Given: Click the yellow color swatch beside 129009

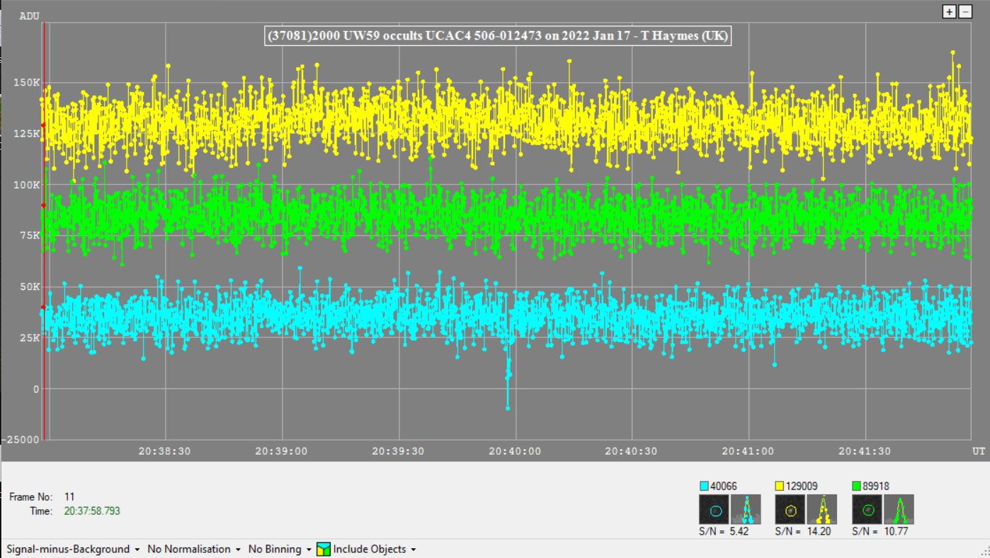Looking at the screenshot, I should tap(780, 486).
